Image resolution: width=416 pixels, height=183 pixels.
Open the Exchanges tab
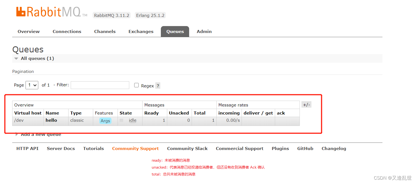coord(141,31)
